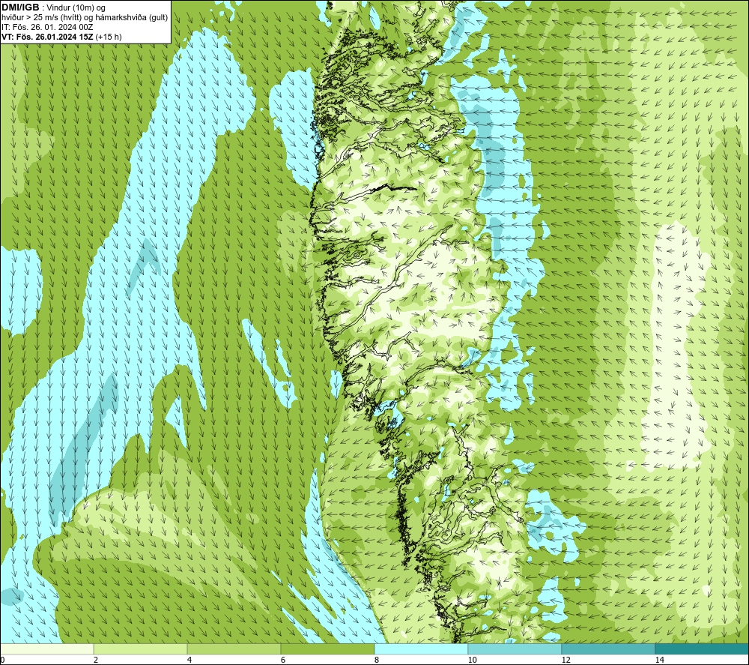
Task: Click the "DMI/IGB : Vindur (10m) og" title line
Action: (53, 7)
